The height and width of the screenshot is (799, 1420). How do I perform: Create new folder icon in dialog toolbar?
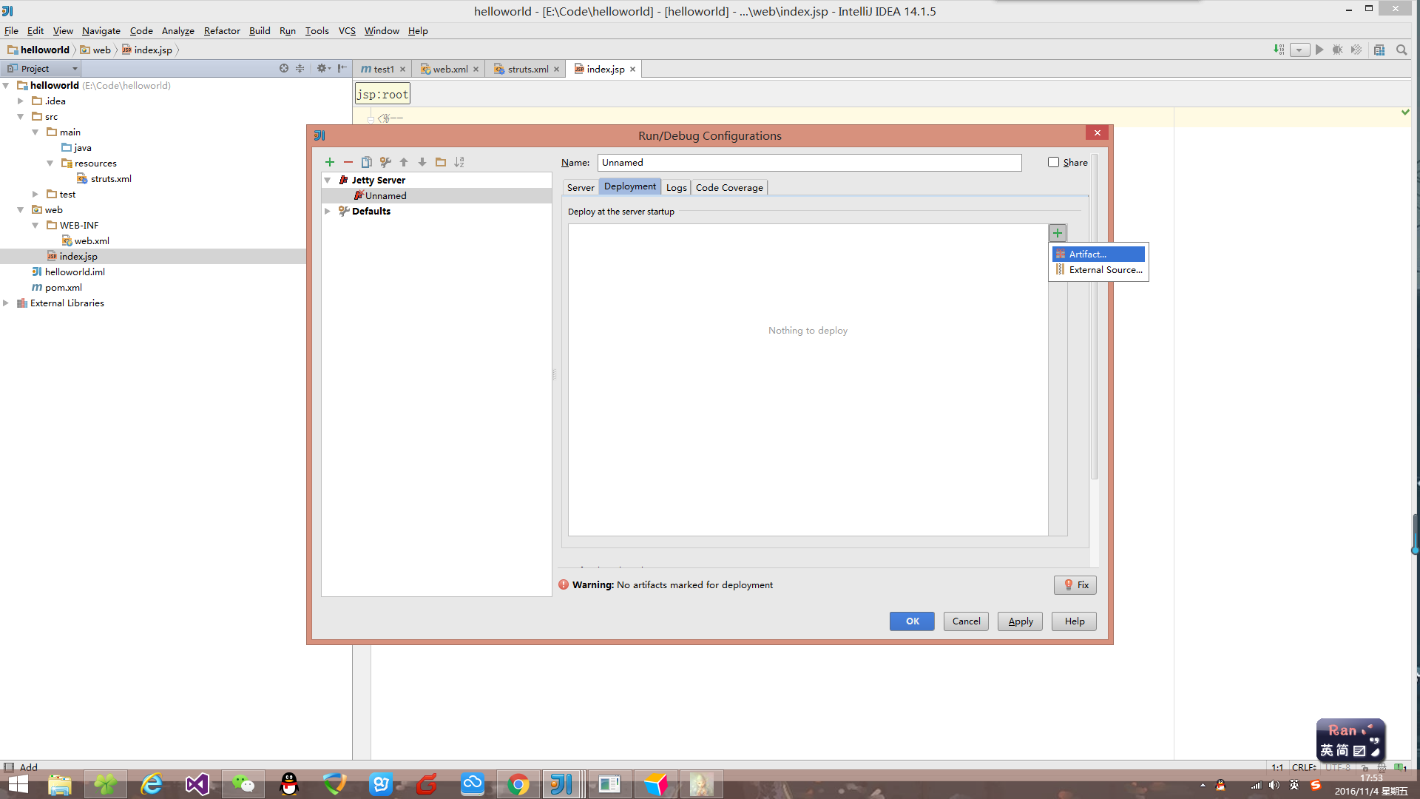pos(441,162)
